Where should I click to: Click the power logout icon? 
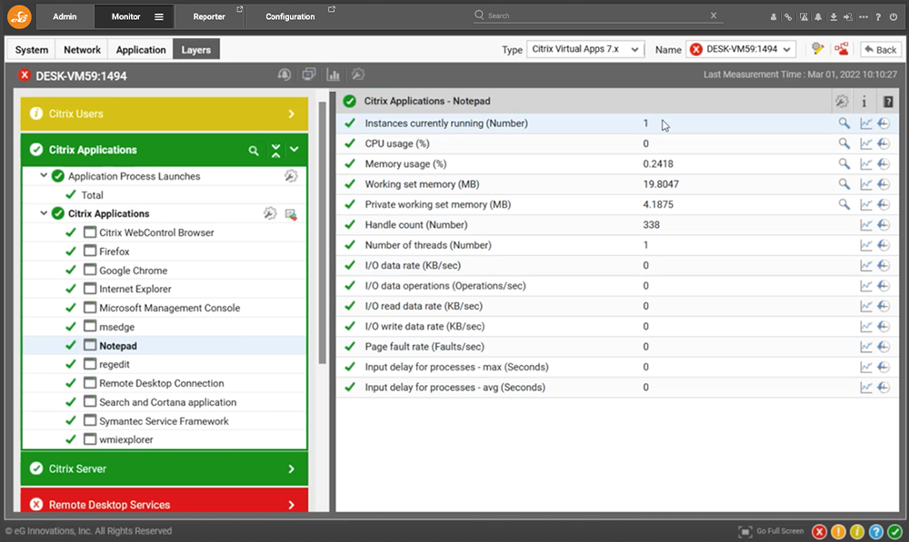click(x=894, y=16)
